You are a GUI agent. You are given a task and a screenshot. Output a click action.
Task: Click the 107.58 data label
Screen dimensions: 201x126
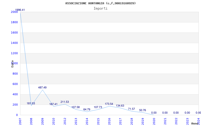click(76, 107)
